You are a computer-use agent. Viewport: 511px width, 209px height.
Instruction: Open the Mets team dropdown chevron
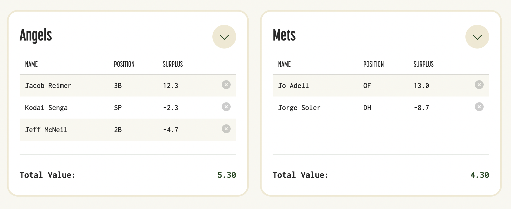(477, 37)
